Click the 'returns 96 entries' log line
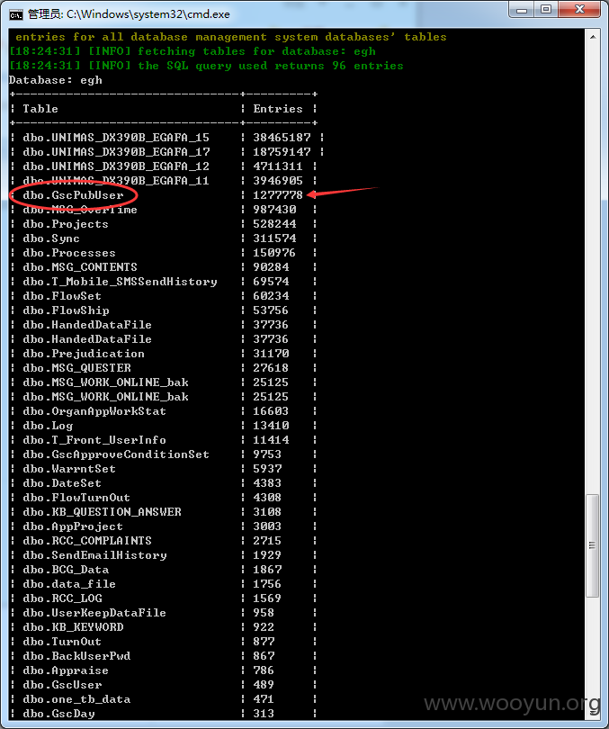Viewport: 609px width, 729px height. point(206,66)
